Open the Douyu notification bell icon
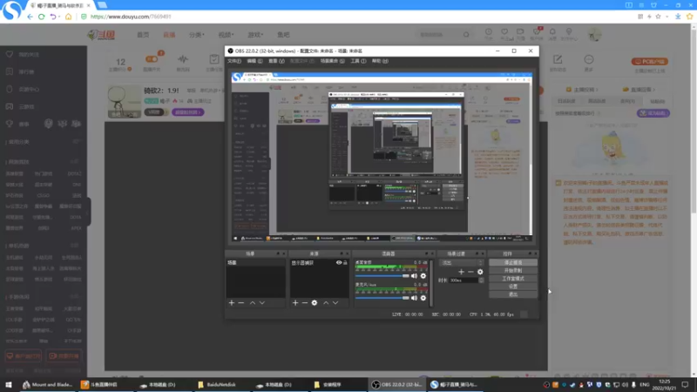 pos(552,31)
